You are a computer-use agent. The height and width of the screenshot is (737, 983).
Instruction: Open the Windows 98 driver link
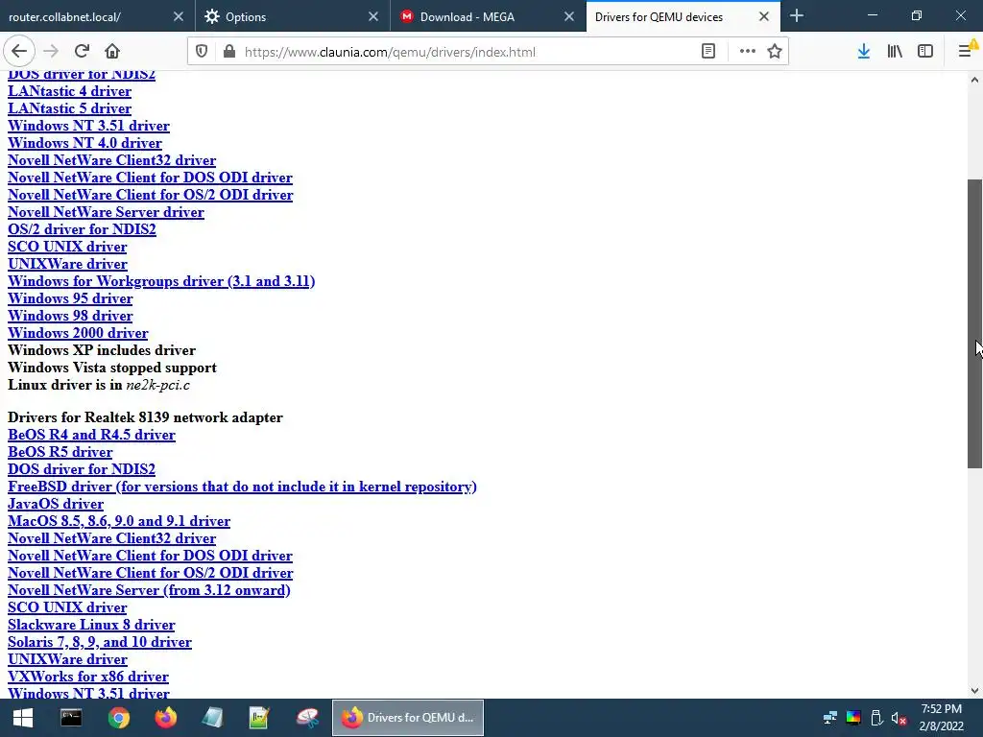click(x=70, y=316)
